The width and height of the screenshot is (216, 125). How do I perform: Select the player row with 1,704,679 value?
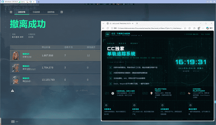pos(55,68)
